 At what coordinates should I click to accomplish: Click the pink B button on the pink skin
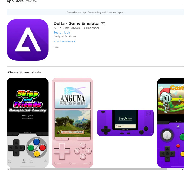[x=83, y=157]
